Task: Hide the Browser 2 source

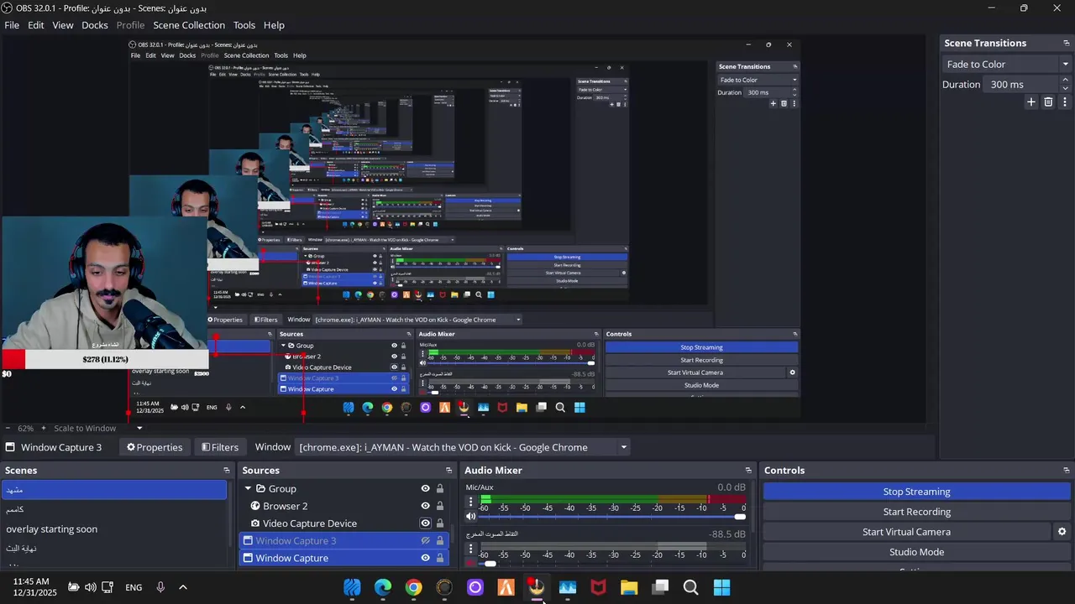Action: (425, 506)
